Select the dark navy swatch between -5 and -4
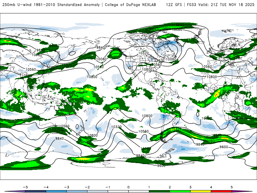This screenshot has height=193, width=257. (x=36, y=191)
